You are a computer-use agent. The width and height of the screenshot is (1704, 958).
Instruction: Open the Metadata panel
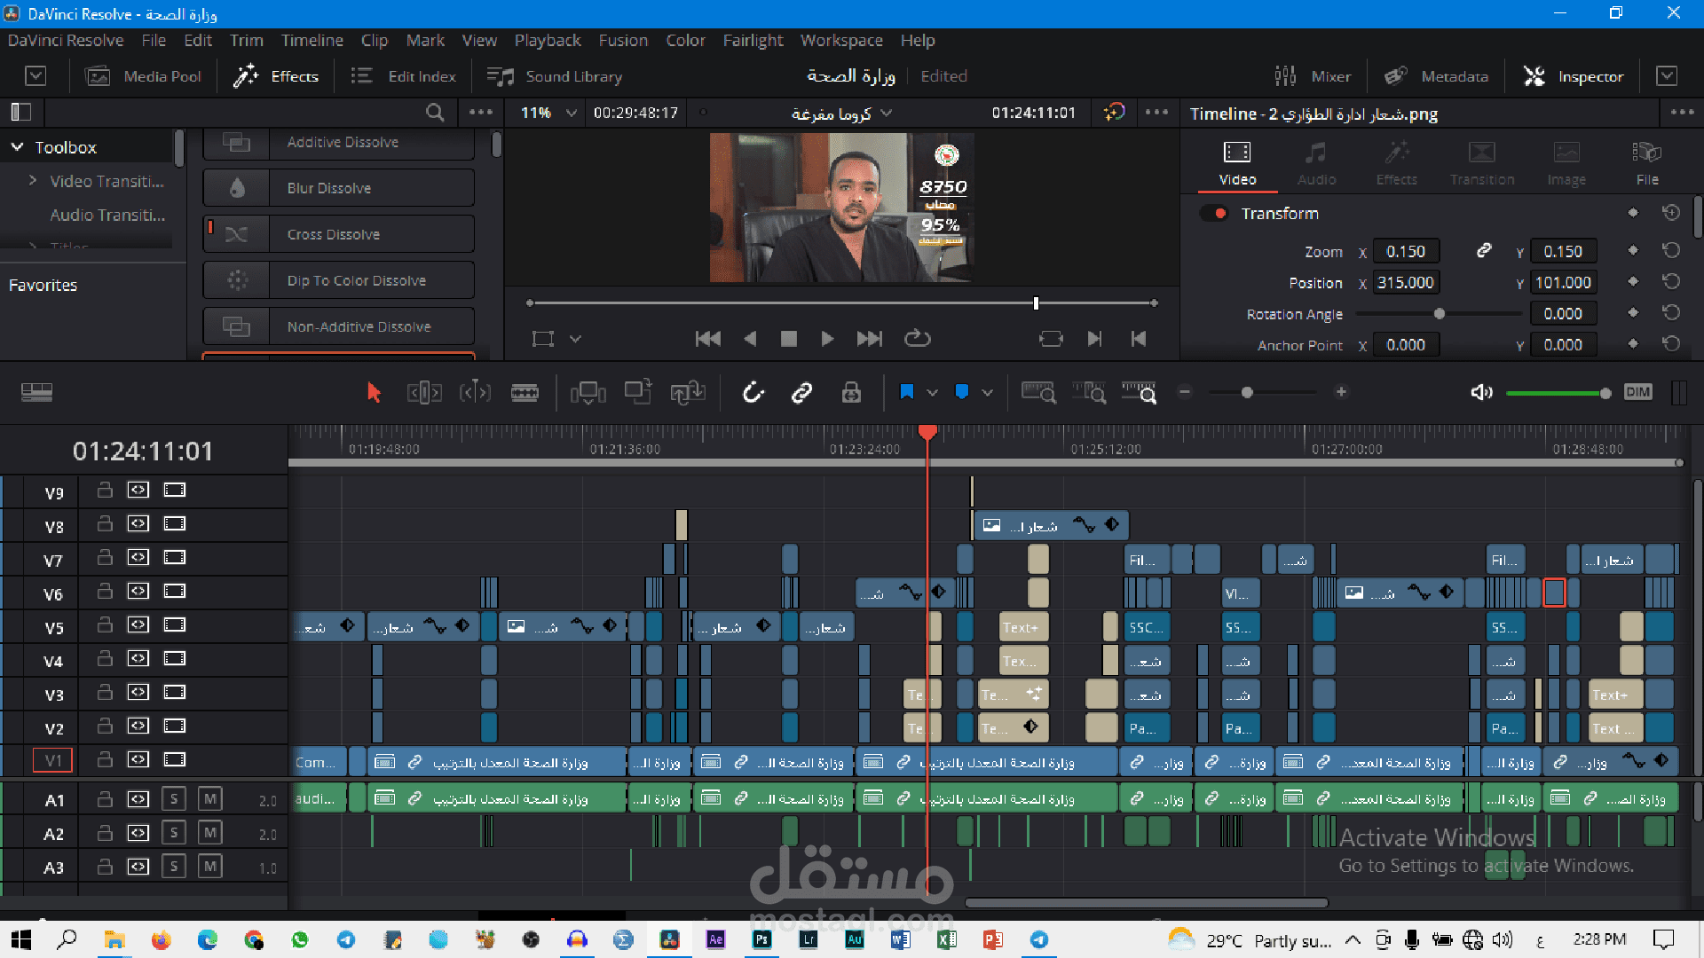[x=1436, y=76]
